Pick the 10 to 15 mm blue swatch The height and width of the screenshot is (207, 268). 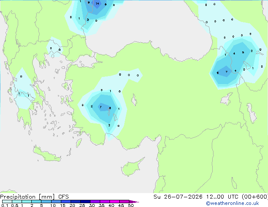[x=56, y=202]
